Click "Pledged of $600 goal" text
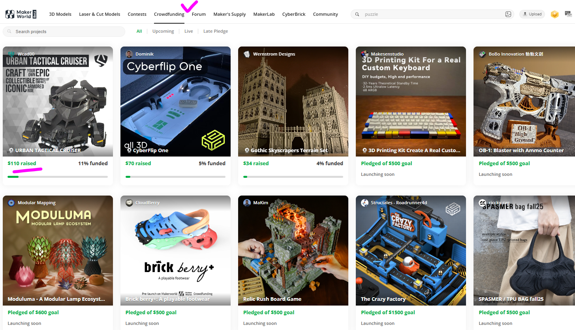Screen dimensions: 575x330 click(x=33, y=312)
